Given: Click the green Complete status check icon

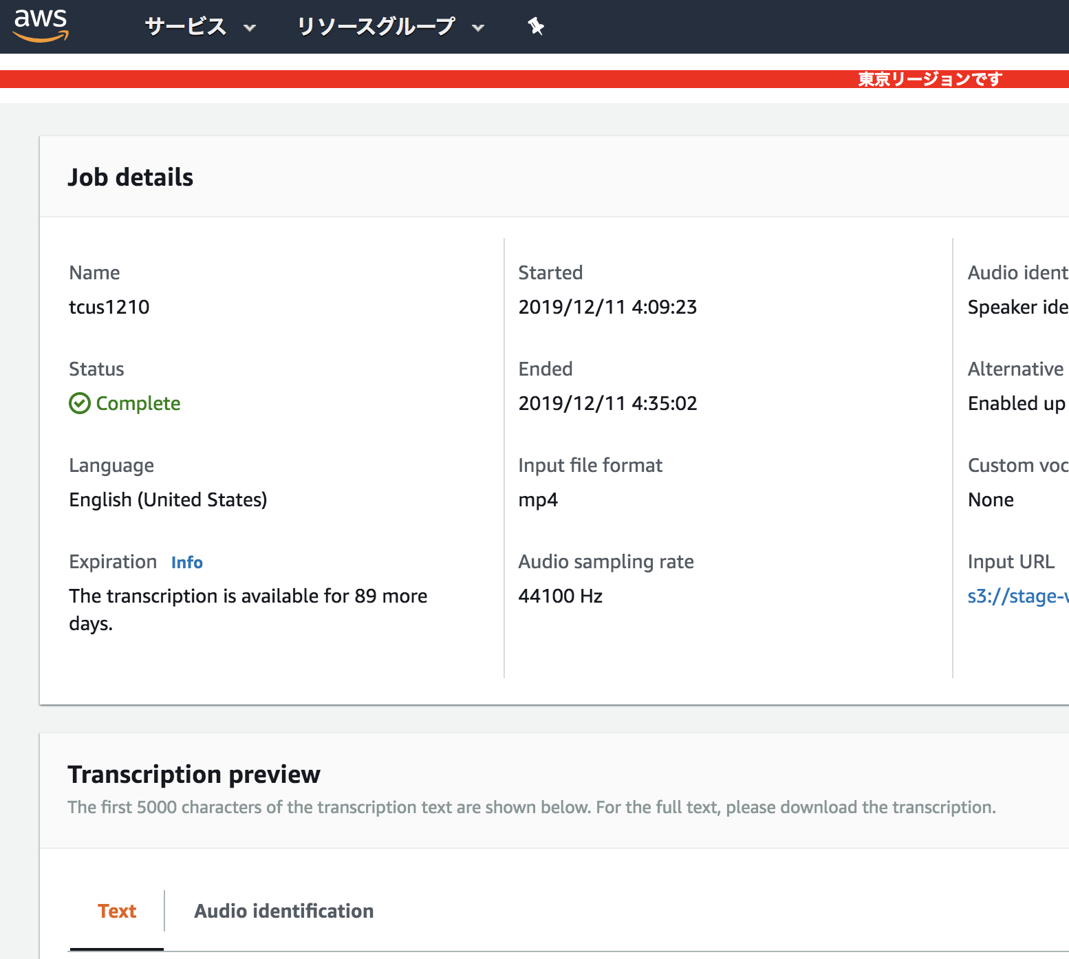Looking at the screenshot, I should pyautogui.click(x=80, y=403).
